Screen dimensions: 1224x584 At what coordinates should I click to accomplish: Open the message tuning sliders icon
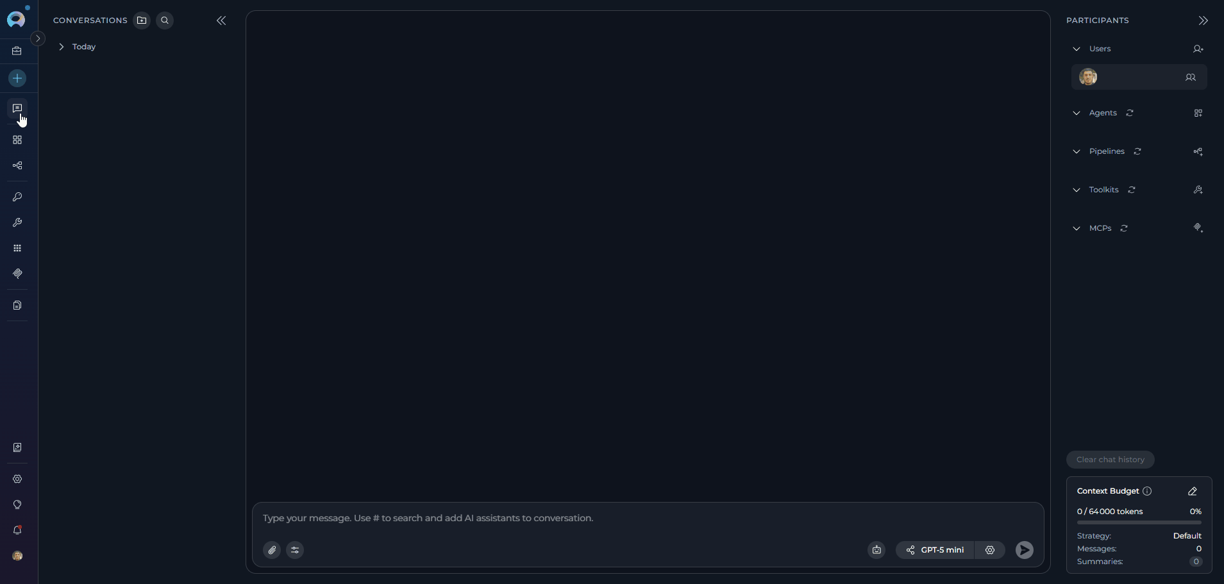point(295,550)
